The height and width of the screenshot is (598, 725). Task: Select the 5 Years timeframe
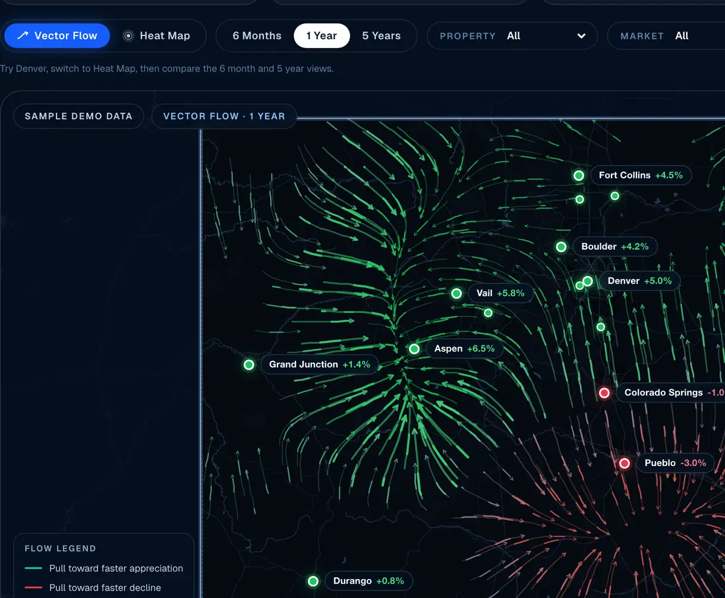pyautogui.click(x=382, y=36)
